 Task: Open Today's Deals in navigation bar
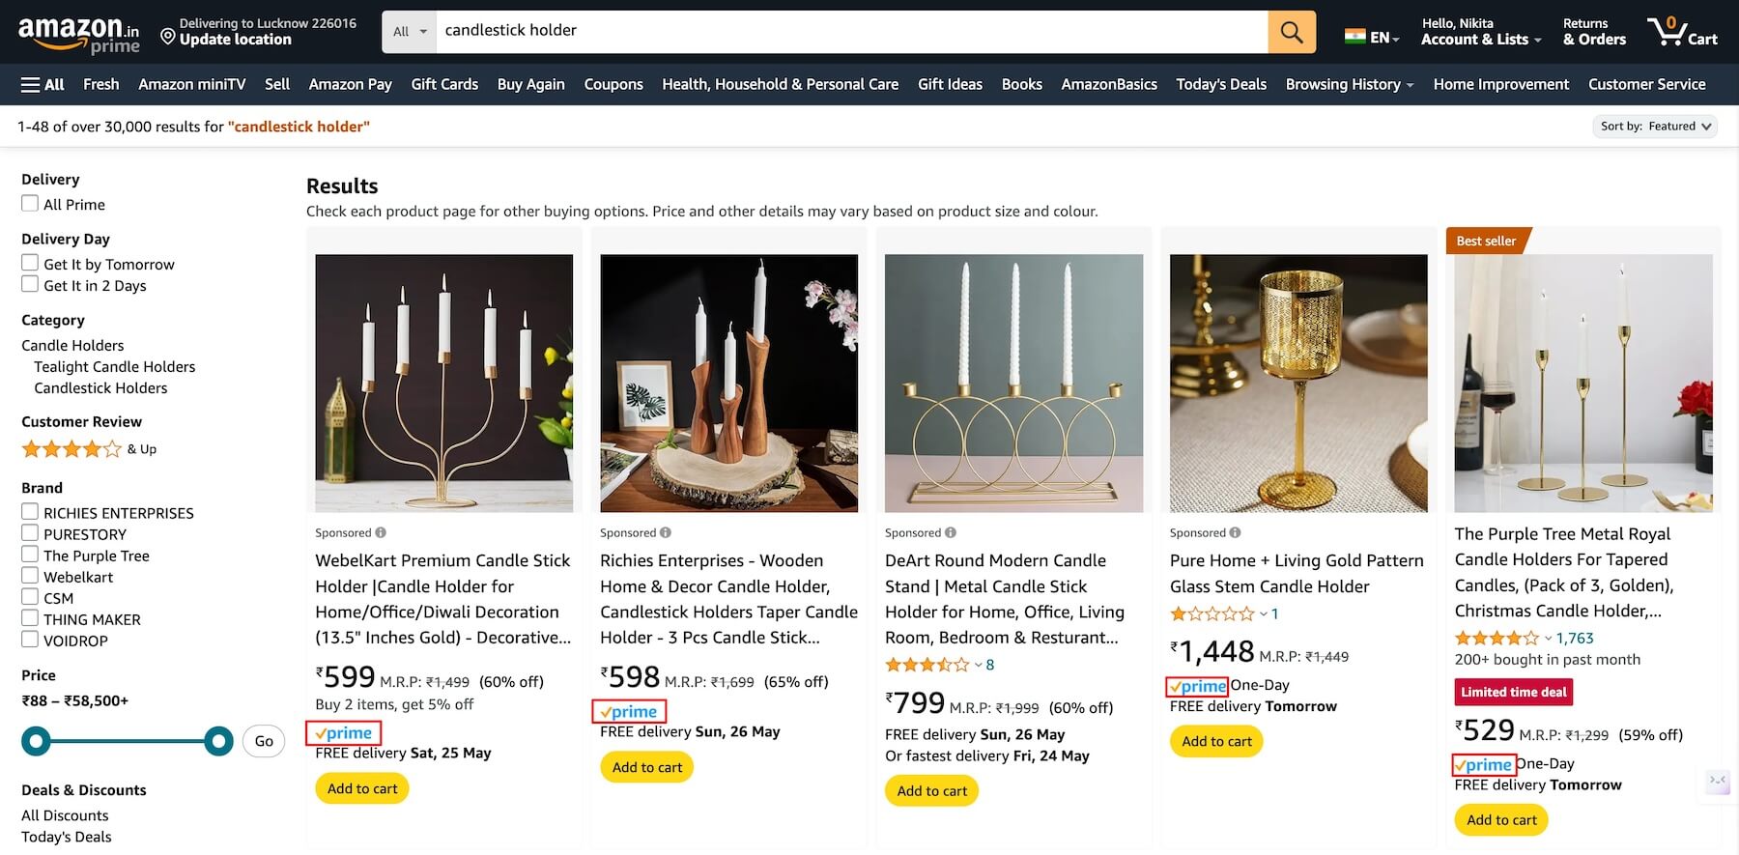coord(1220,85)
